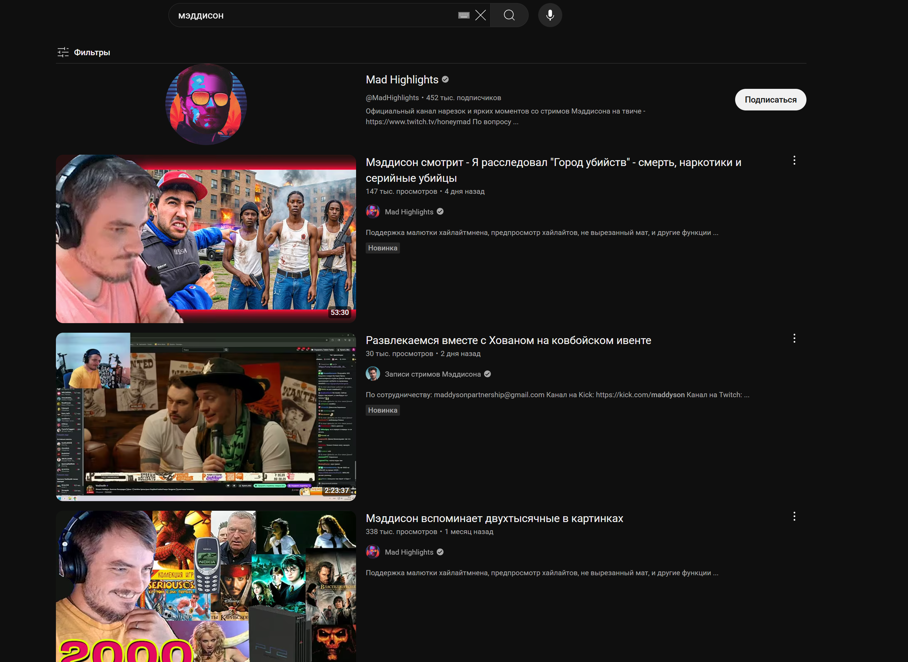908x662 pixels.
Task: Click the search magnifier button
Action: (509, 15)
